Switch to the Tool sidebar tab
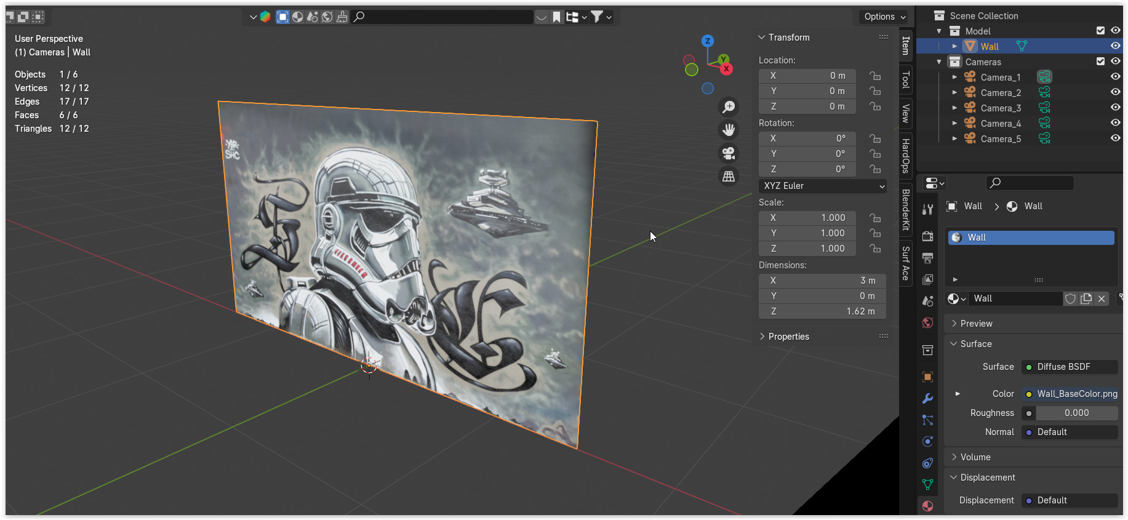The height and width of the screenshot is (520, 1128). tap(906, 80)
